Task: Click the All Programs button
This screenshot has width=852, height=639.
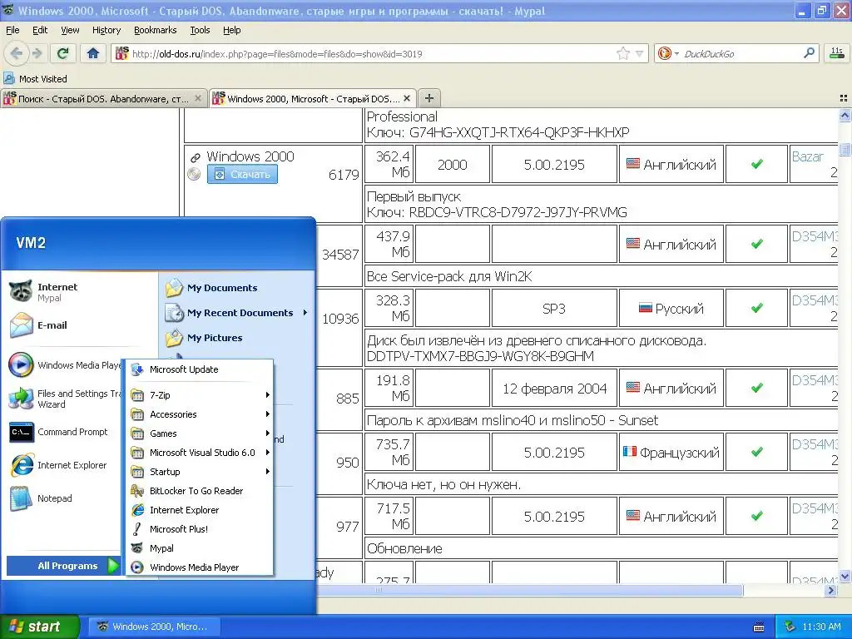Action: (x=63, y=566)
